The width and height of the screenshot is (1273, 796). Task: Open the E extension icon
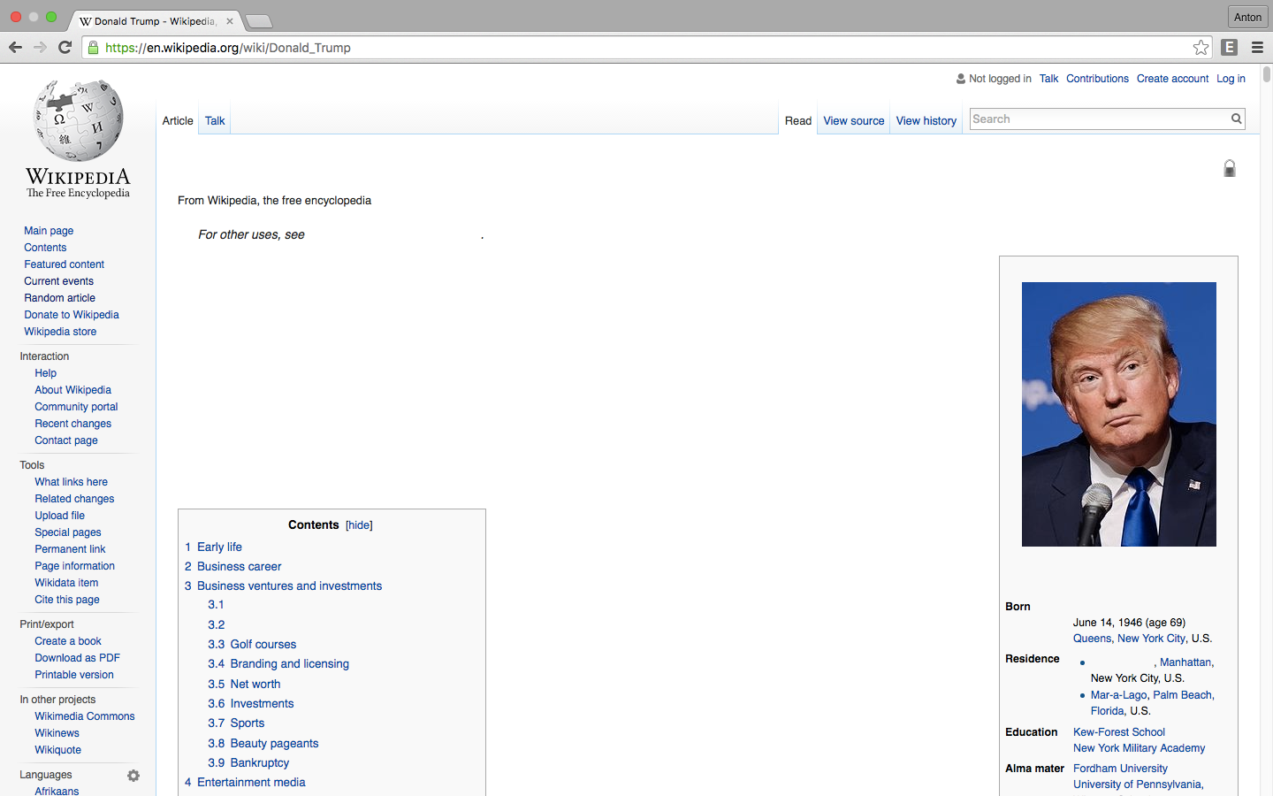point(1229,48)
